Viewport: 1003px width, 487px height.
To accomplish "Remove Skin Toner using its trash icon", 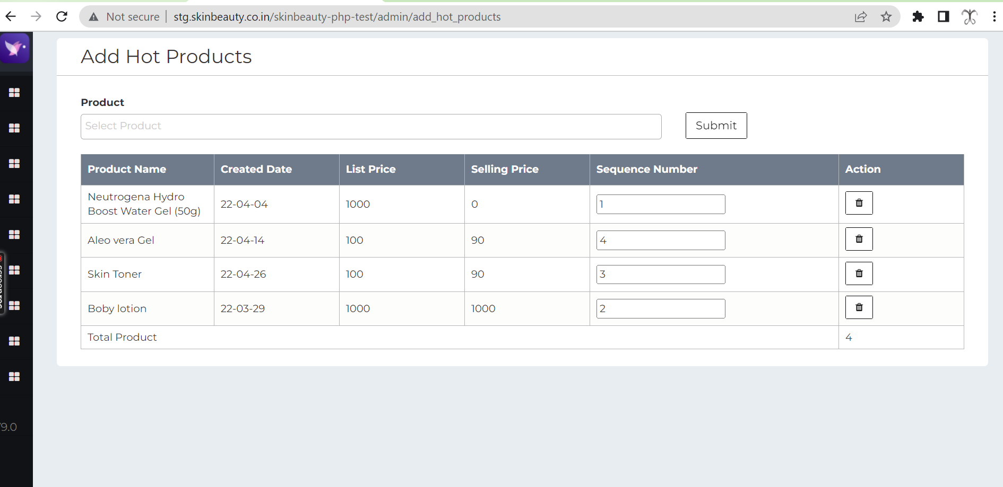I will point(859,273).
